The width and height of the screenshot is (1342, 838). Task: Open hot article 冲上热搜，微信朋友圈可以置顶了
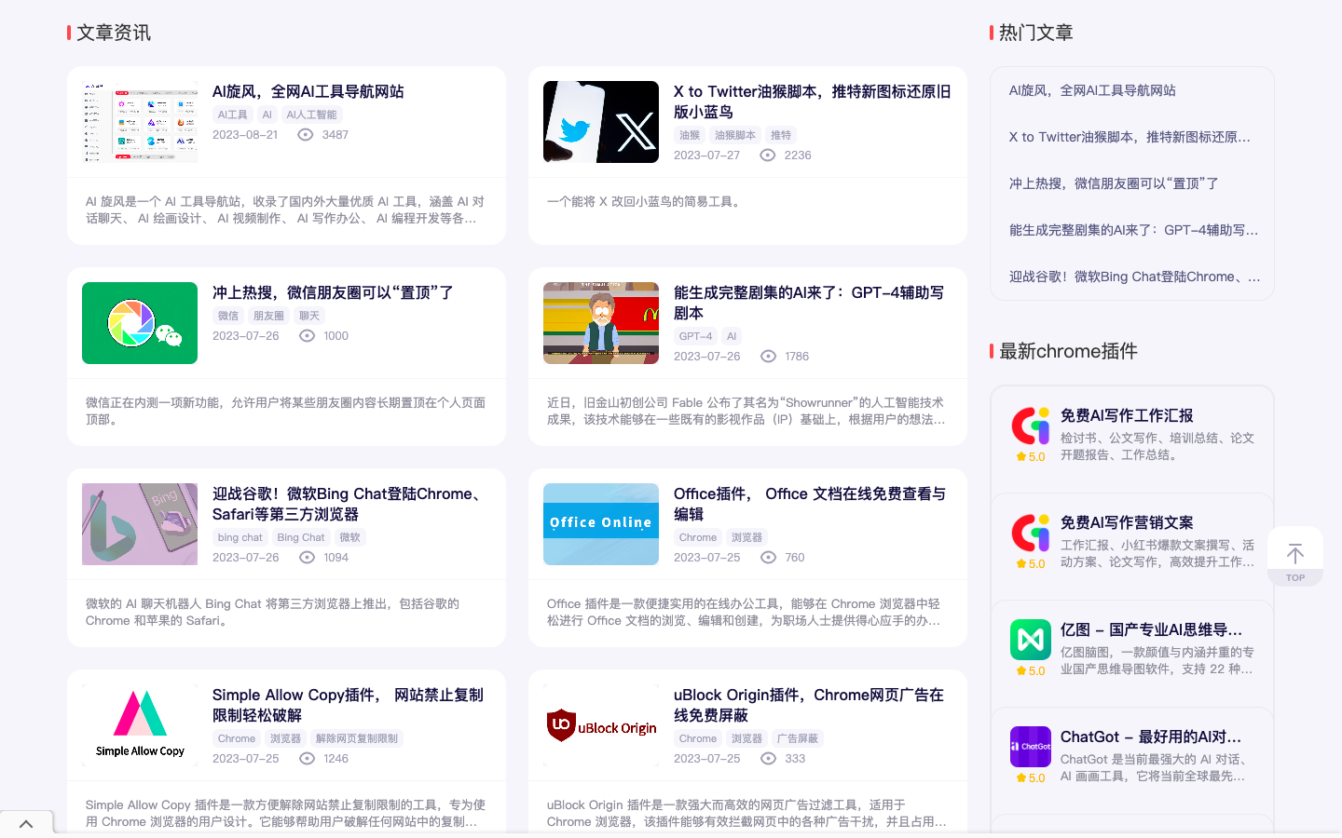1114,183
